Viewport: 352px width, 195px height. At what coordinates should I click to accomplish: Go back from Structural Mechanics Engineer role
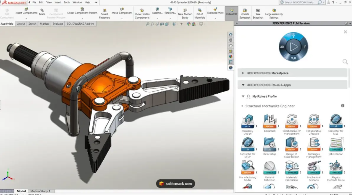point(242,106)
